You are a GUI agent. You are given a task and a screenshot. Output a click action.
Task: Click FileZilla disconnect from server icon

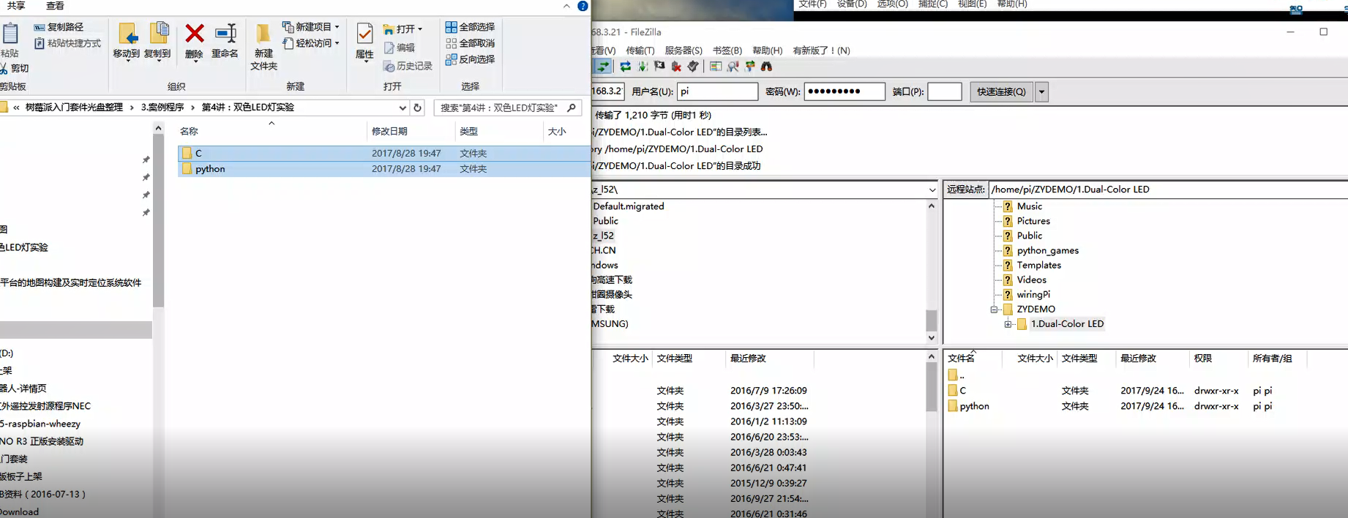click(x=676, y=67)
